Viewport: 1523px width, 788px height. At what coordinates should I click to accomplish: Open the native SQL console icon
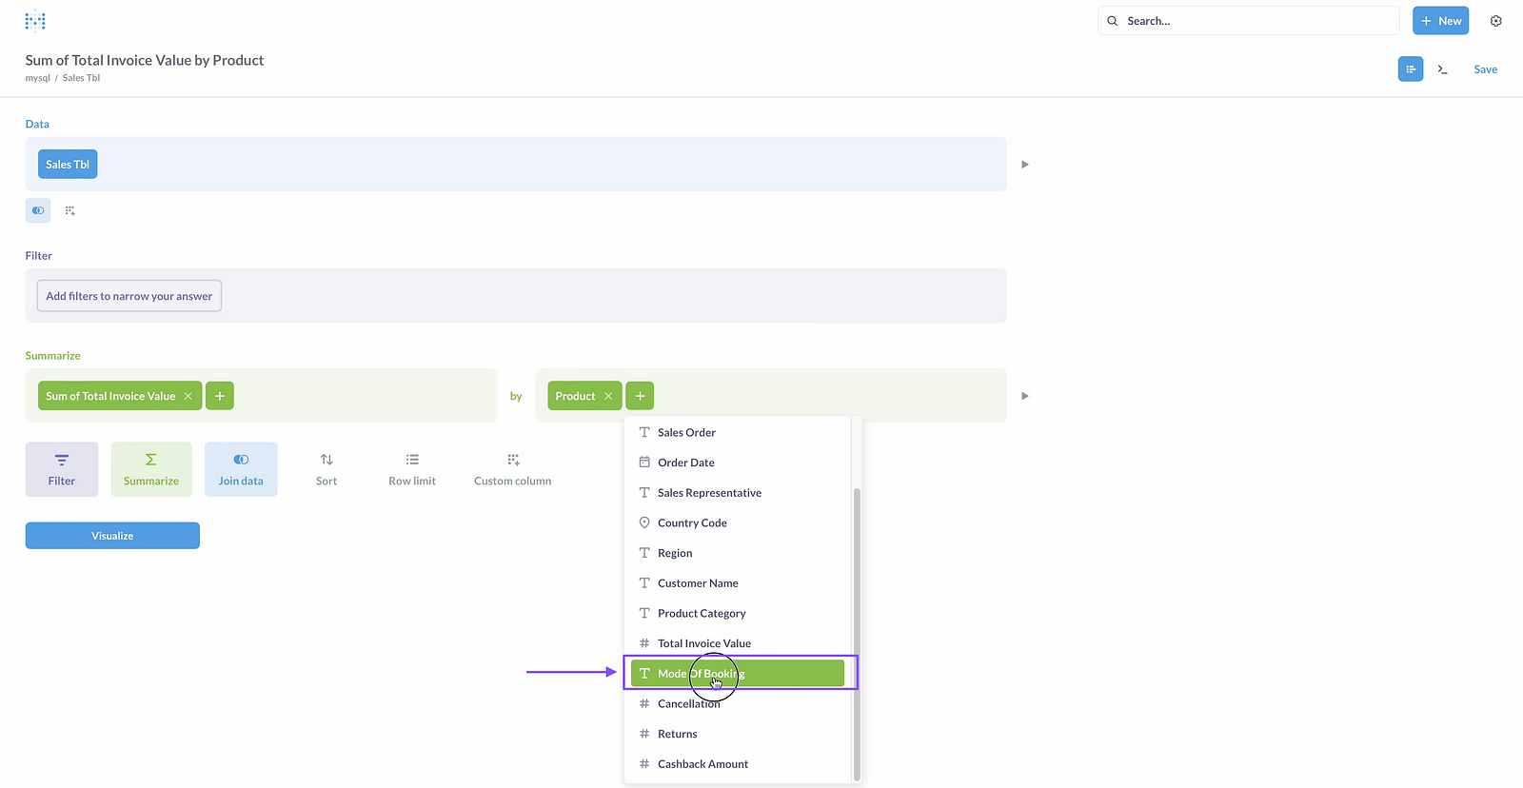1443,69
